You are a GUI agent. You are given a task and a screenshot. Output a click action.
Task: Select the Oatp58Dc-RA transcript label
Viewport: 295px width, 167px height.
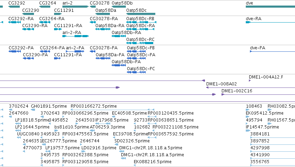click(140, 26)
